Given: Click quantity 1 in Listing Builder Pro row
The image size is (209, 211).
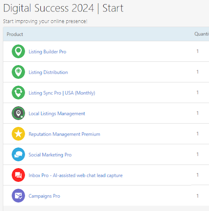Looking at the screenshot, I should click(197, 51).
